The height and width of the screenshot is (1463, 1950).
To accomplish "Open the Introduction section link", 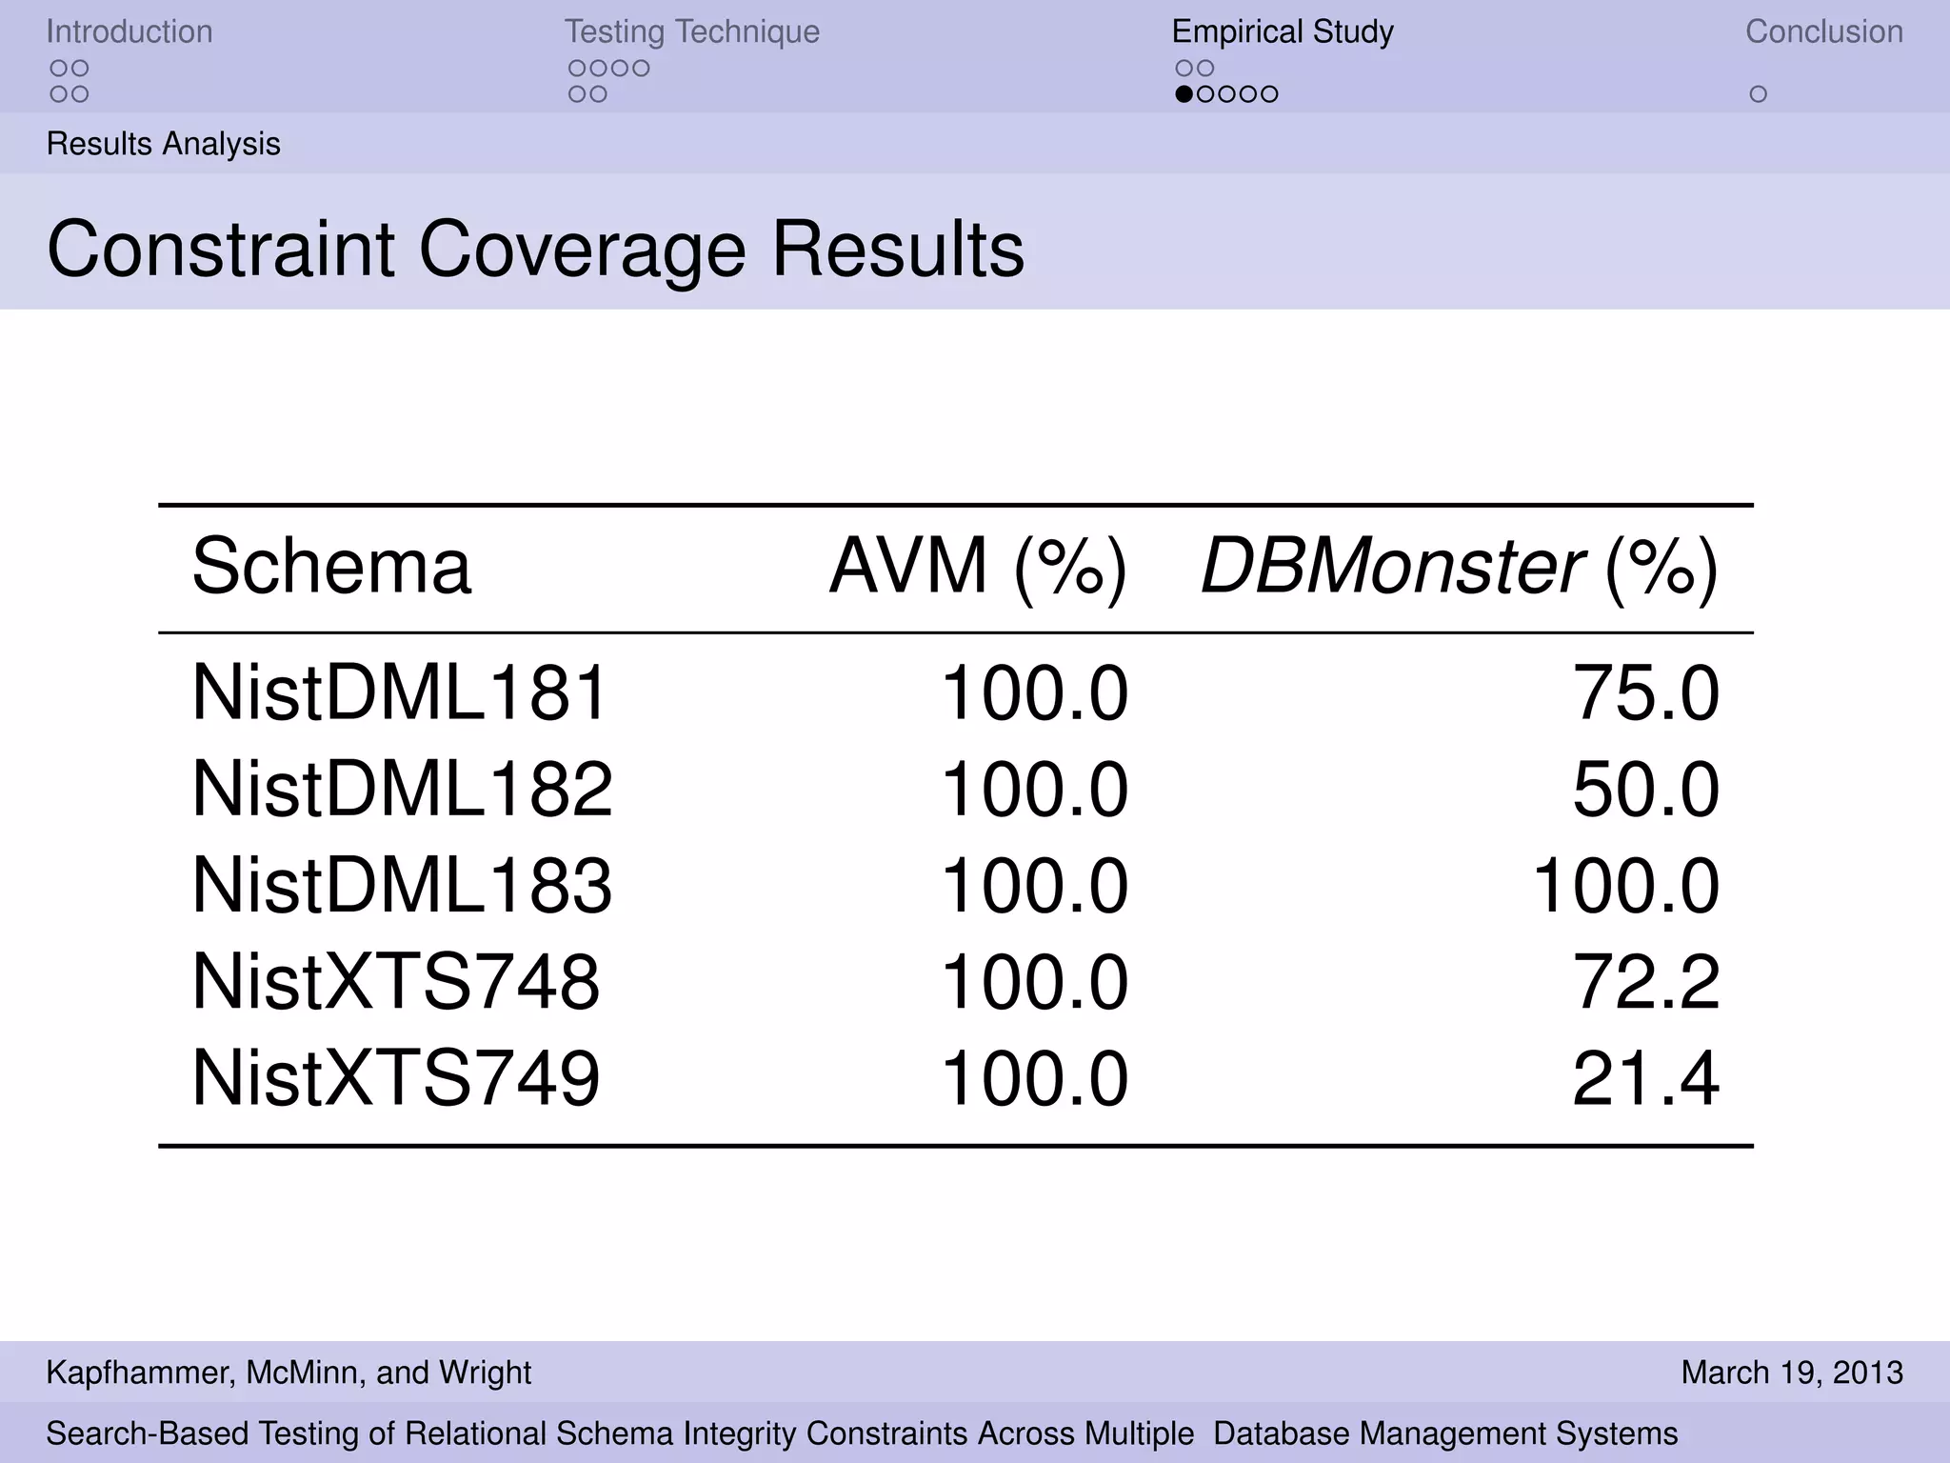I will pos(129,31).
